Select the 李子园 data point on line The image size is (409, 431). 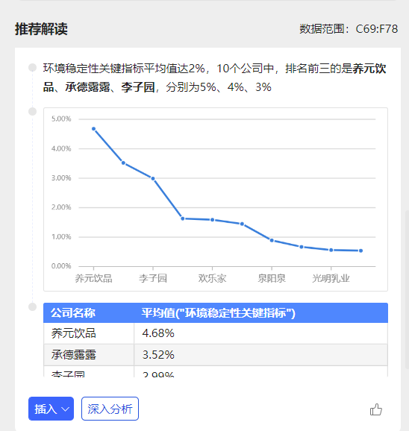(153, 178)
